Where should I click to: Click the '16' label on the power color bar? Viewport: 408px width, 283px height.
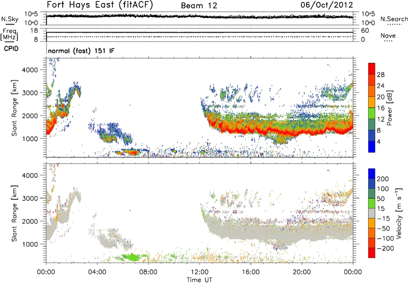(380, 108)
